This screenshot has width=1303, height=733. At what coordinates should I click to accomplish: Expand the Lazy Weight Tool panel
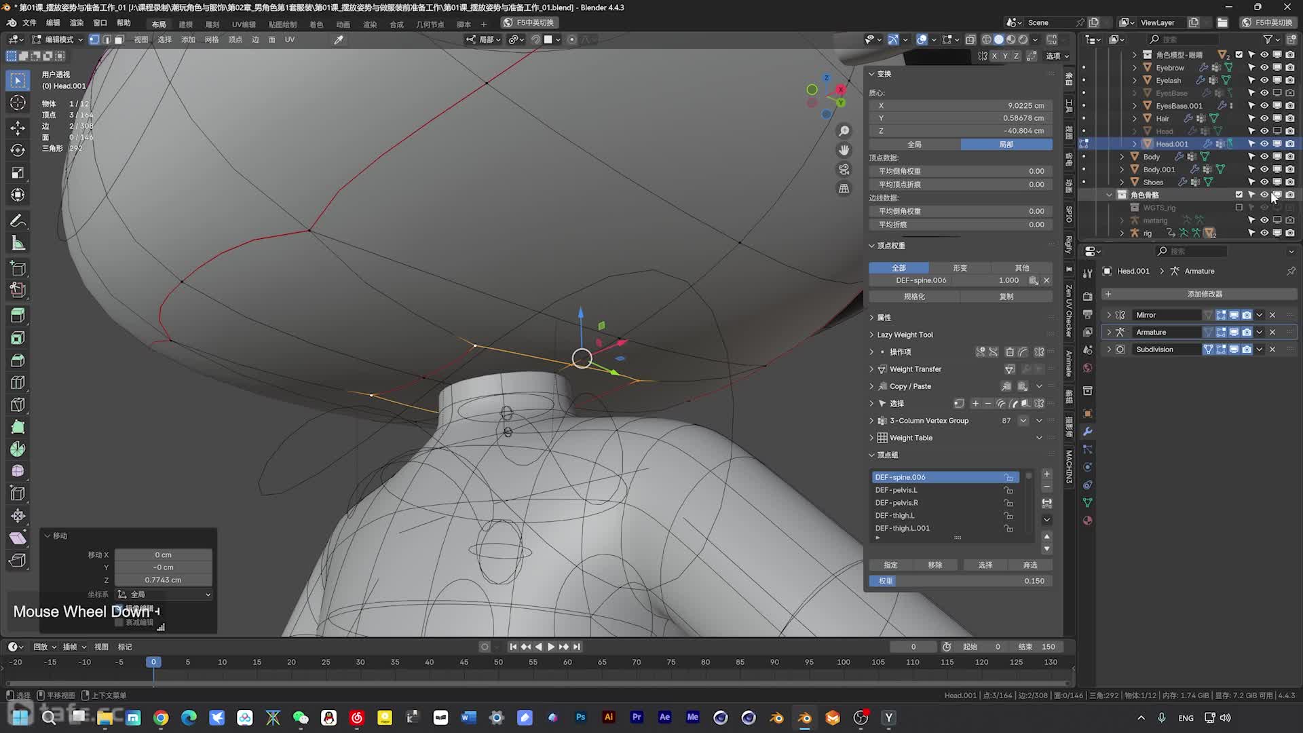[905, 335]
